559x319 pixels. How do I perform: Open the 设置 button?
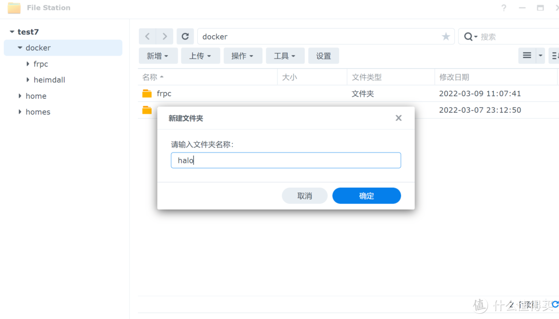323,56
